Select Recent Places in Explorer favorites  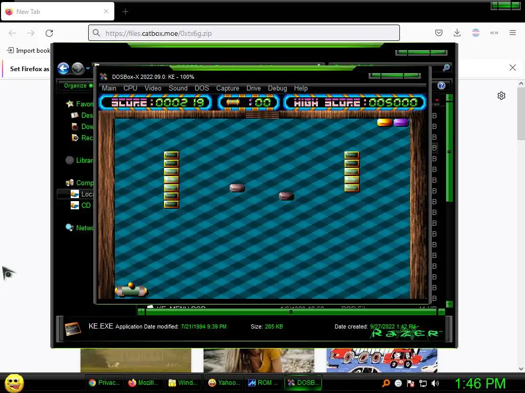[x=83, y=138]
